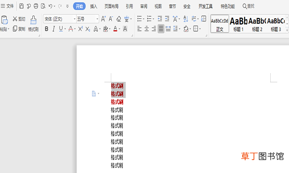
Task: Open the quick access toolbar customization dropdown
Action: (67, 6)
